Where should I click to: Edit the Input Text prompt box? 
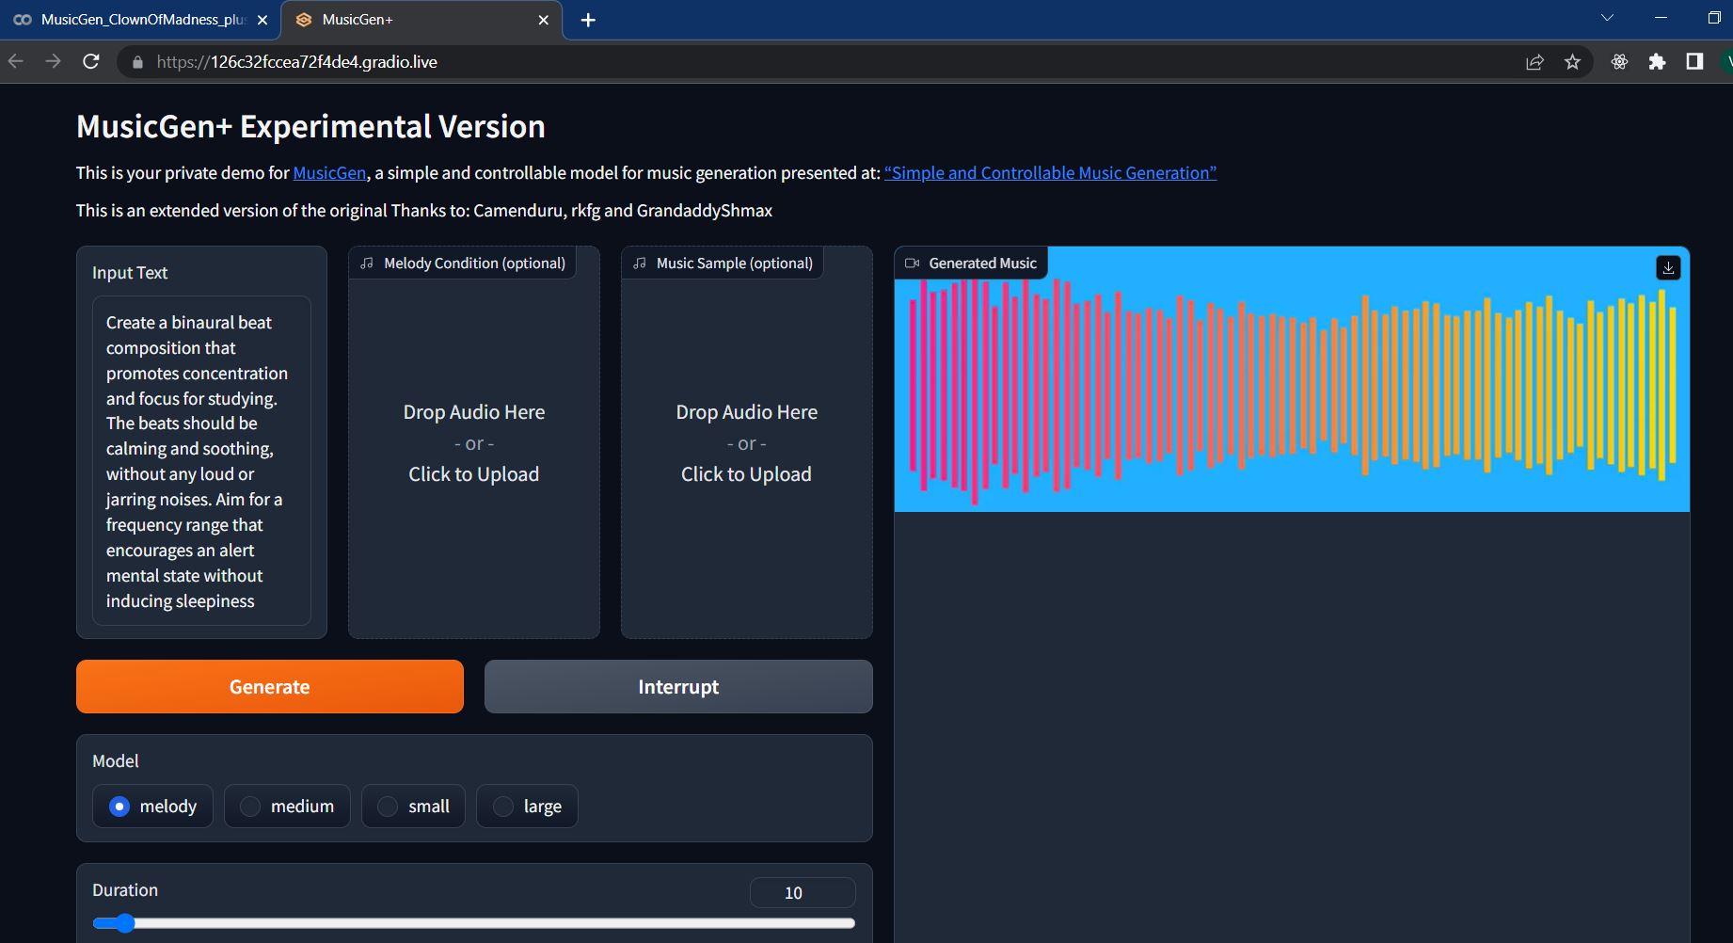point(201,461)
